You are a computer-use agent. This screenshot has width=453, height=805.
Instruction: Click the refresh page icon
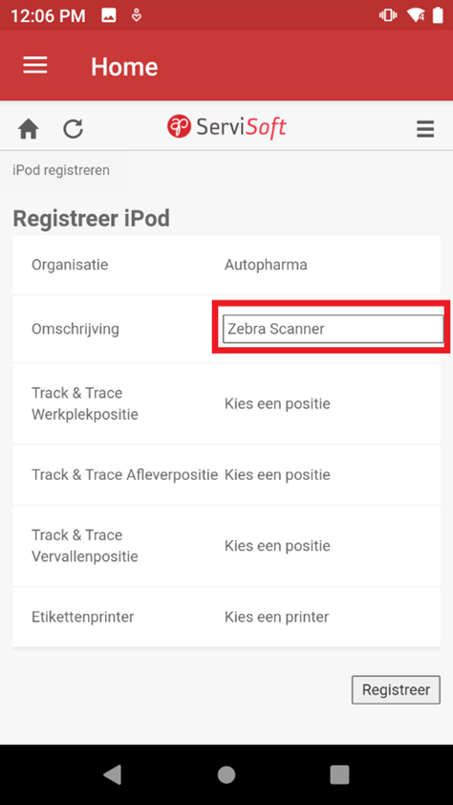[74, 129]
